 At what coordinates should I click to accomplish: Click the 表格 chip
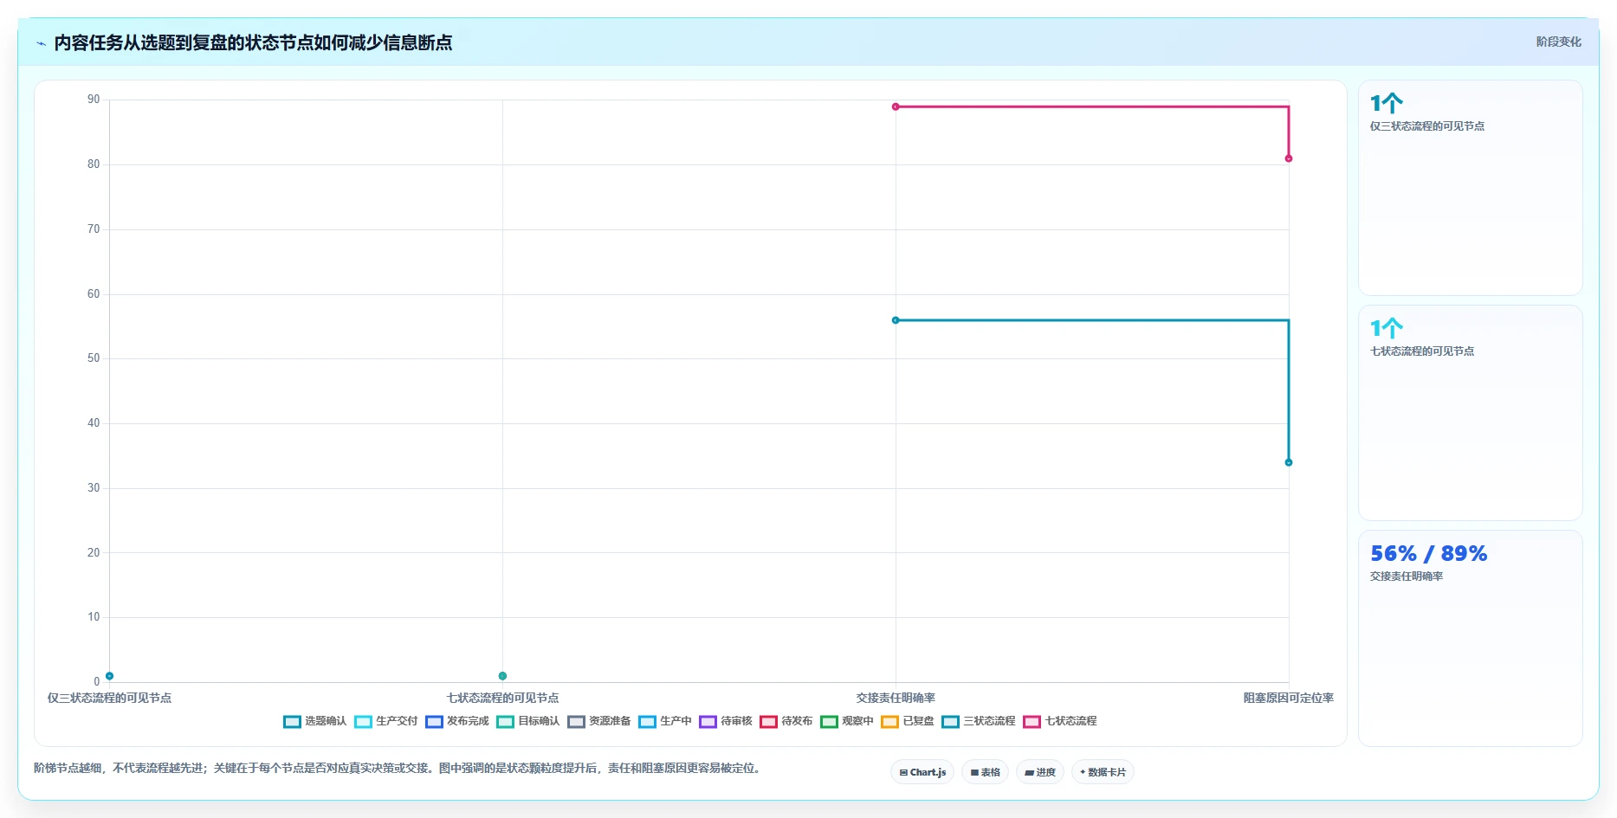(985, 772)
